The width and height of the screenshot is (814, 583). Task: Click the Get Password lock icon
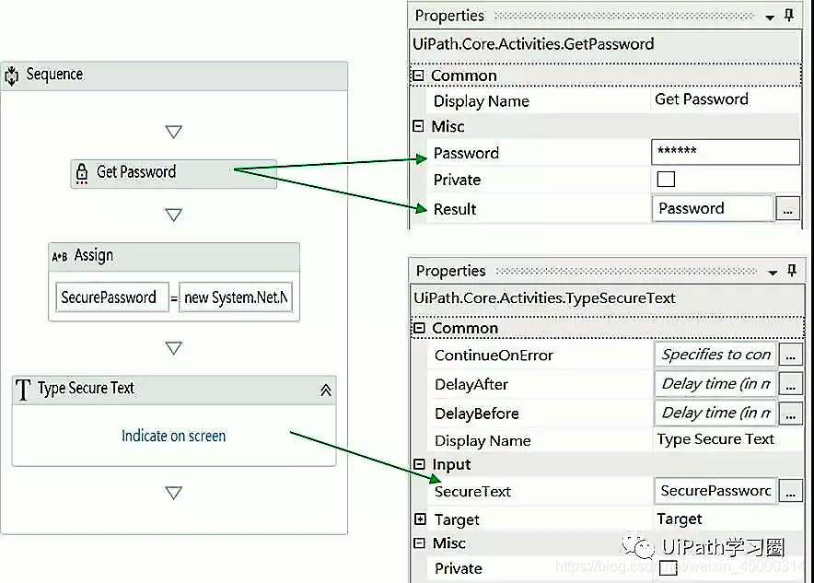82,173
